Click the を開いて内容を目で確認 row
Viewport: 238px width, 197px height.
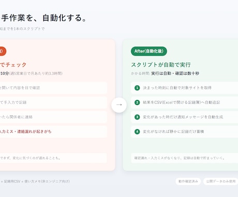tap(53, 88)
